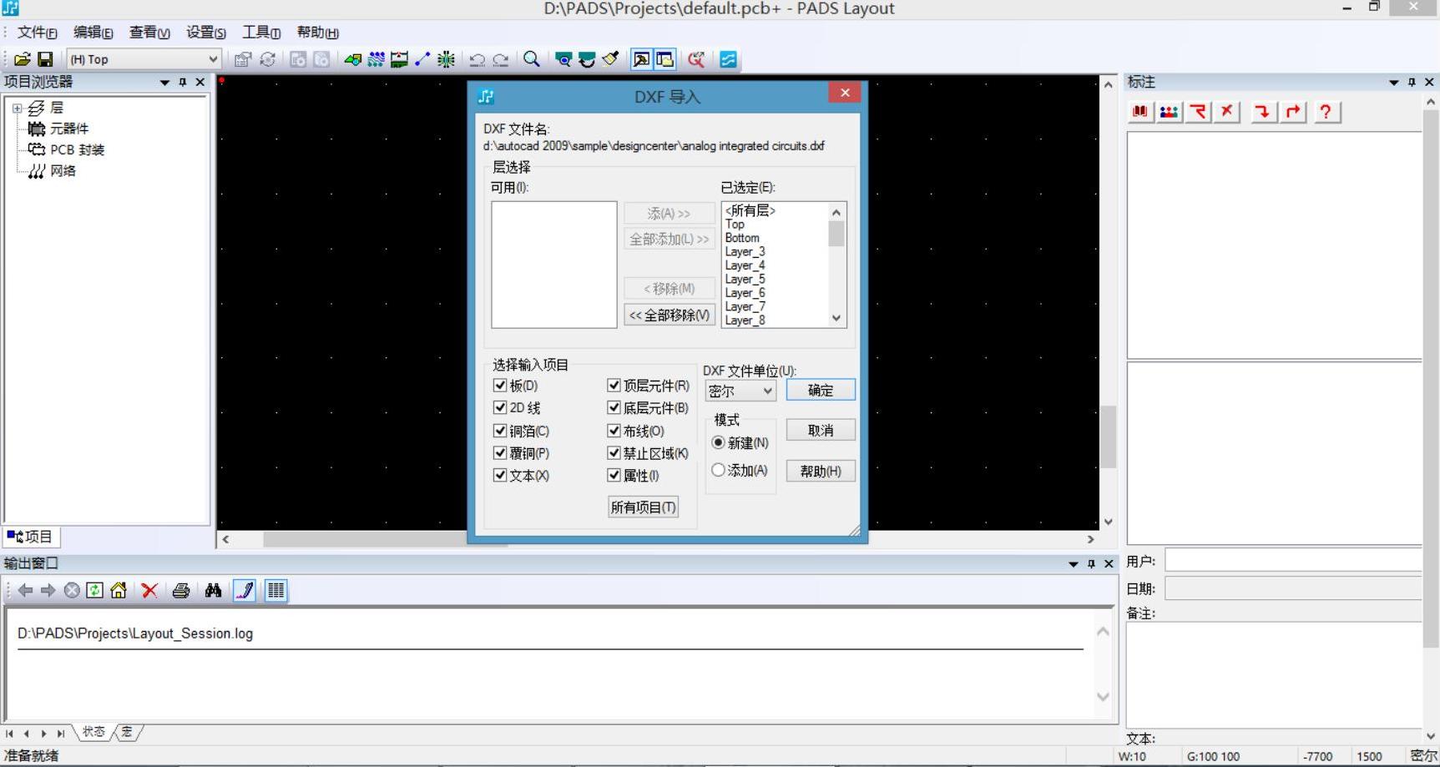The image size is (1440, 767).
Task: Click the refresh icon in the output window
Action: click(95, 591)
